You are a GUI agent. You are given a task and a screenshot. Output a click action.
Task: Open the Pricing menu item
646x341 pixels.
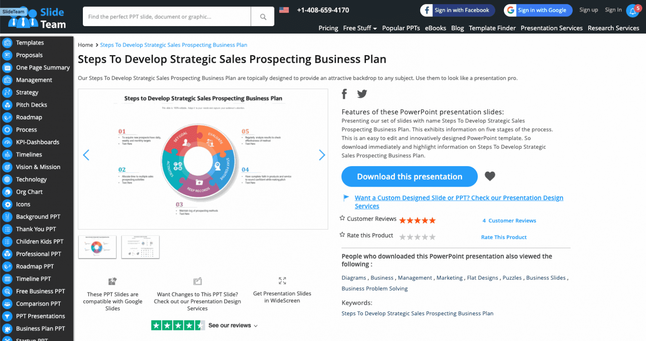328,28
